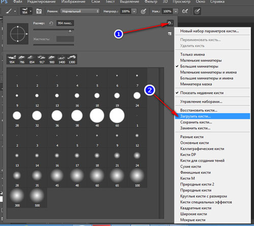This screenshot has height=226, width=254.
Task: Open the brush panel gear menu
Action: pyautogui.click(x=170, y=23)
